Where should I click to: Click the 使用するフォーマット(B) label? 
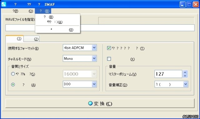(23, 48)
